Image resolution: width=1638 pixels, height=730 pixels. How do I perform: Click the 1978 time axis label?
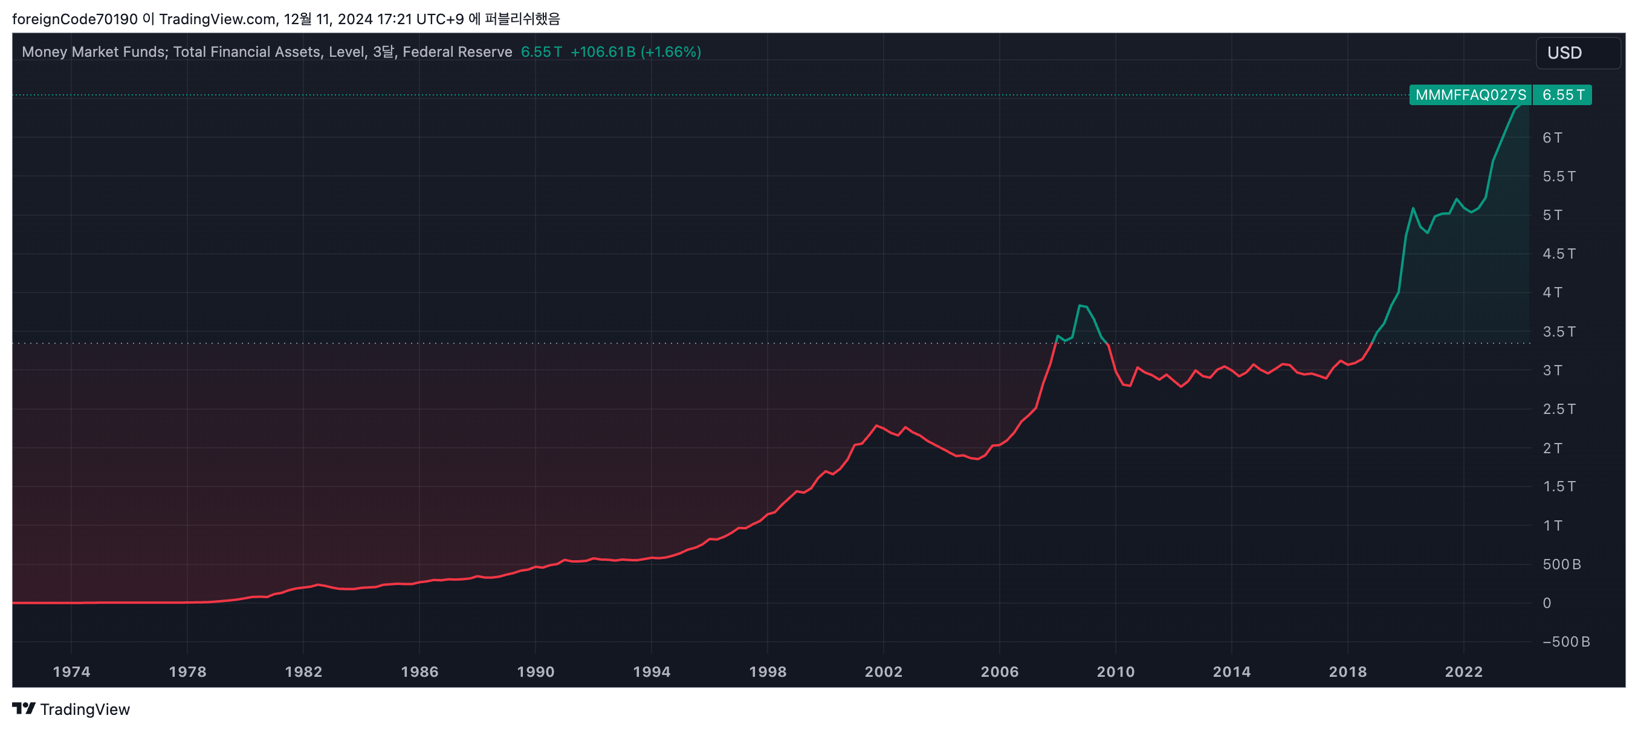tap(187, 671)
